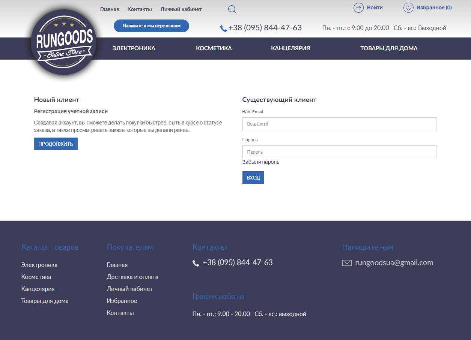
Task: Click the heart favorites icon
Action: click(408, 8)
